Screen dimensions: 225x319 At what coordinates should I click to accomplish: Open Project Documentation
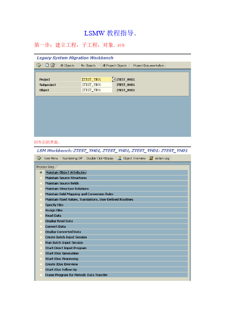click(x=149, y=65)
